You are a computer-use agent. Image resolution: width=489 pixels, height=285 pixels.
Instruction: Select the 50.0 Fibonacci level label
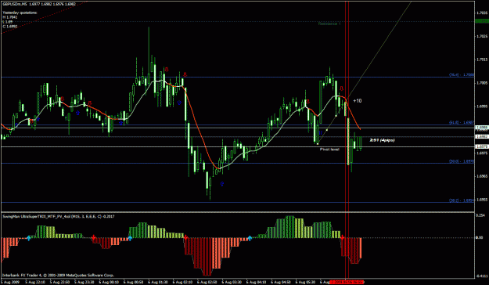tap(462, 161)
